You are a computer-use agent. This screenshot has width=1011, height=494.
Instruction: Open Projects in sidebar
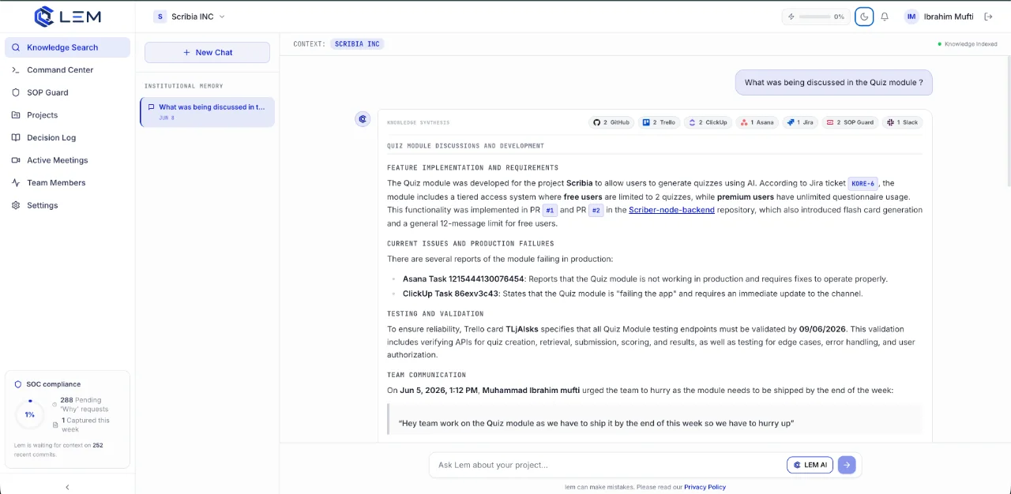point(67,114)
